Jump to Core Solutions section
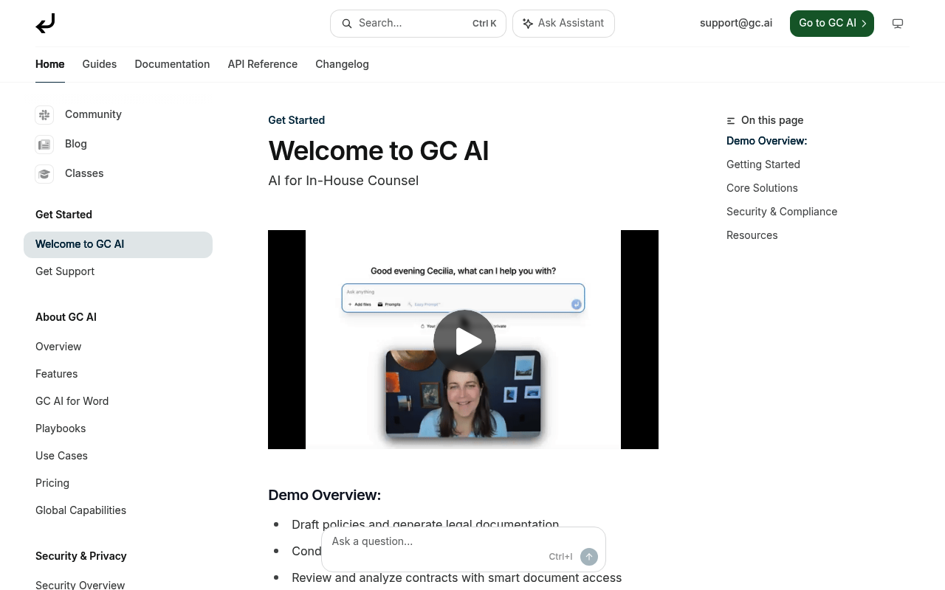Viewport: 945px width, 590px height. point(762,188)
